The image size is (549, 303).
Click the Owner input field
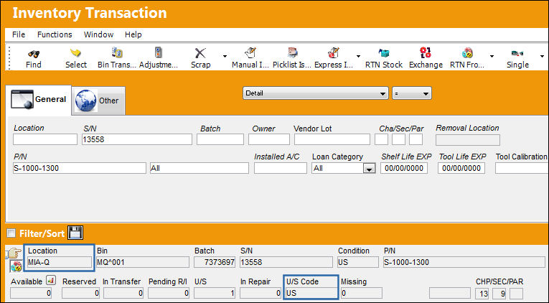[269, 139]
